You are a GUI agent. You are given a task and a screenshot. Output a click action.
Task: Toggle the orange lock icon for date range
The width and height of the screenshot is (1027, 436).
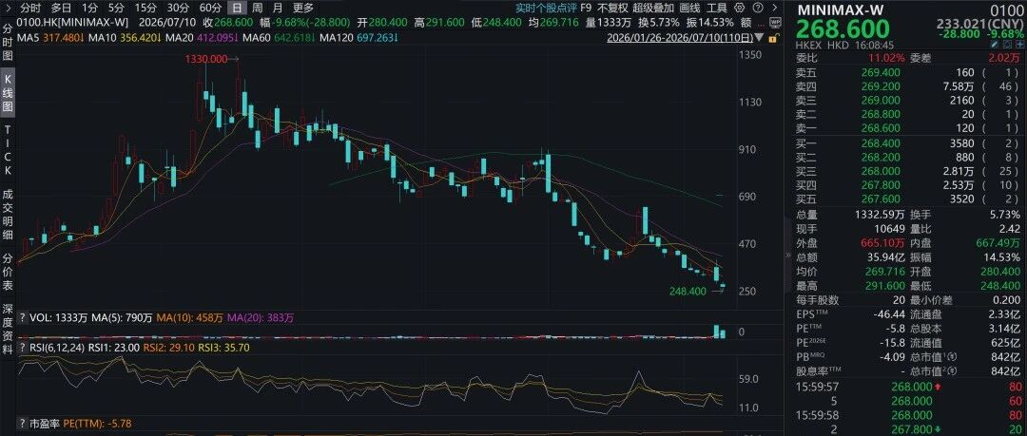tap(774, 38)
